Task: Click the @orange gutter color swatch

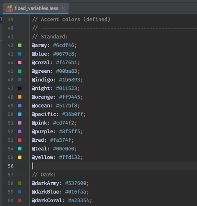Action: pyautogui.click(x=20, y=97)
